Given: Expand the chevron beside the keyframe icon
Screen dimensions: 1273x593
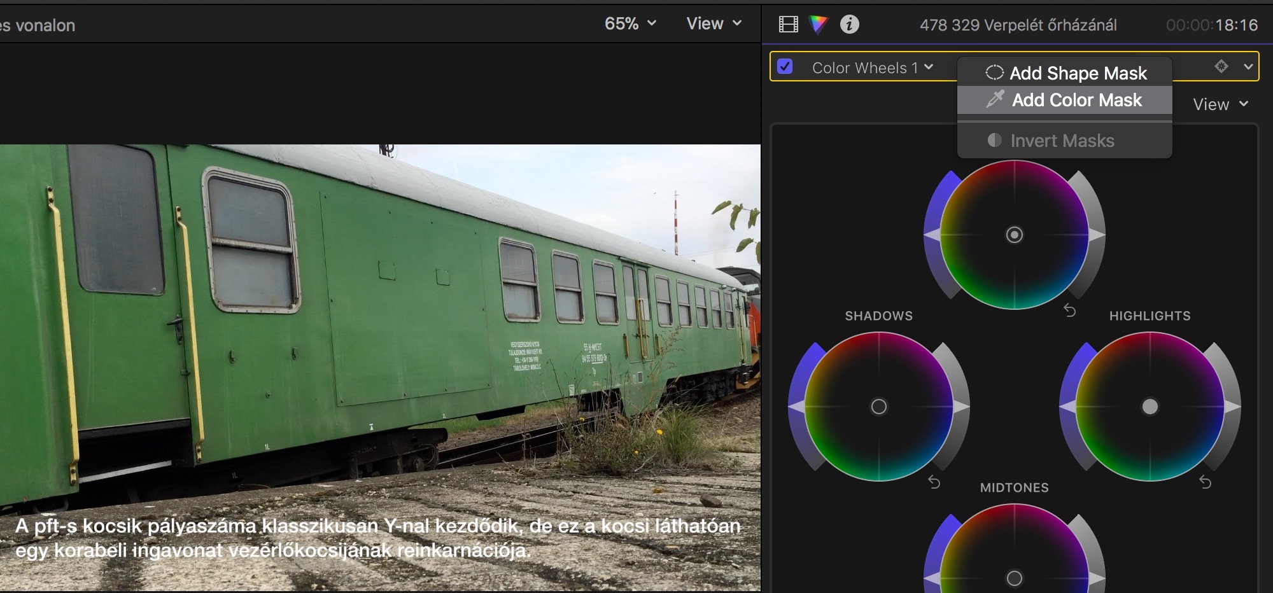Looking at the screenshot, I should click(x=1248, y=66).
